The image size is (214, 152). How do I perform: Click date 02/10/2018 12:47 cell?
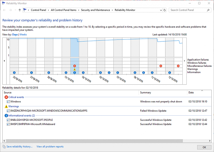[198, 111]
